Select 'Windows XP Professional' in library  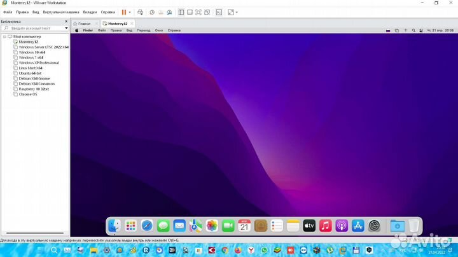[x=39, y=63]
